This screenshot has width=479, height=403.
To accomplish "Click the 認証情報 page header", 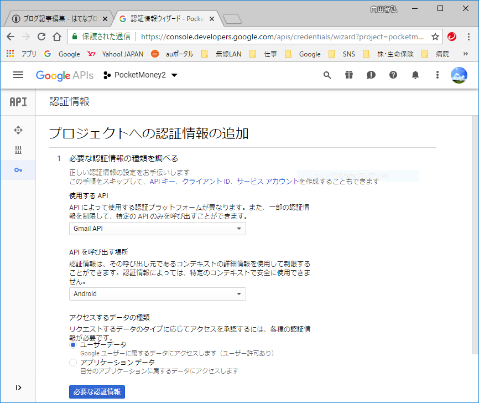I will pos(69,102).
